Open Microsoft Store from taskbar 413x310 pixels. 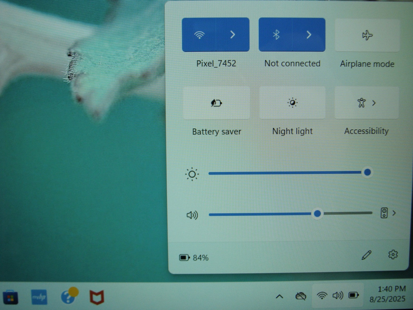[x=10, y=298]
